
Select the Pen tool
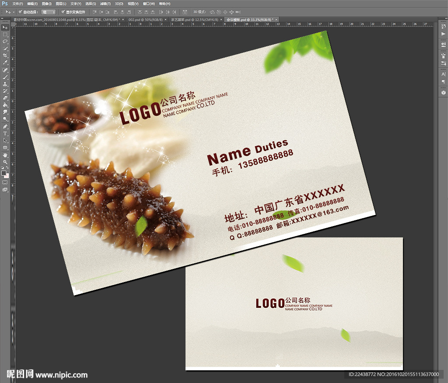click(5, 126)
